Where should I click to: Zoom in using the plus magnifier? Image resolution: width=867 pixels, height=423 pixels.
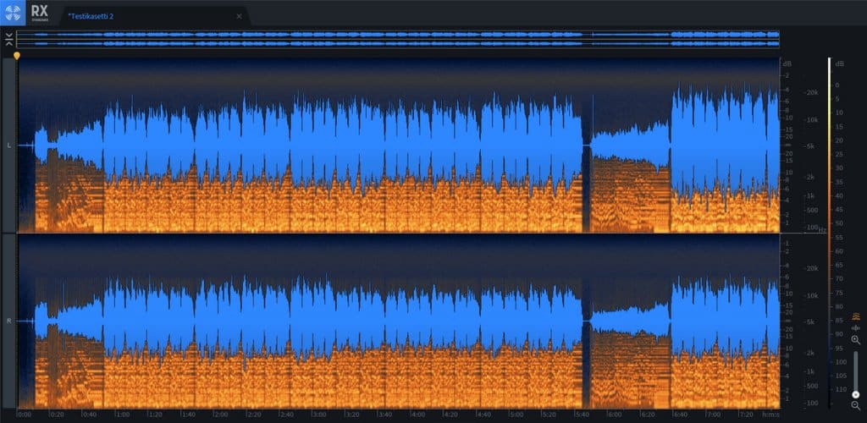coord(855,340)
